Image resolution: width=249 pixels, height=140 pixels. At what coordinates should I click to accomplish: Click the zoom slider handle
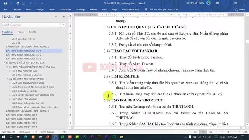[x=228, y=132]
